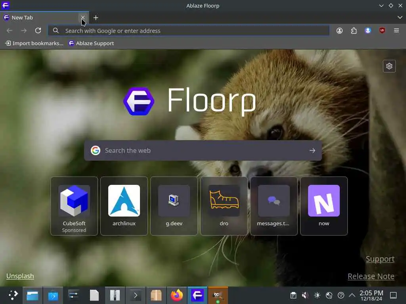Open the Discover software store icon

(x=53, y=295)
